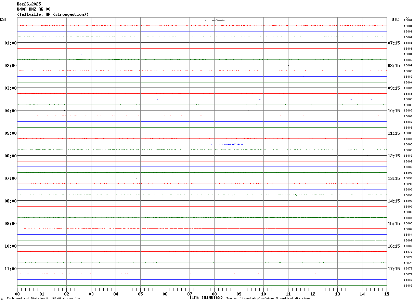Viewport: 414px width, 303px height.
Task: Select the 03:00 CST time label
Action: 11,88
